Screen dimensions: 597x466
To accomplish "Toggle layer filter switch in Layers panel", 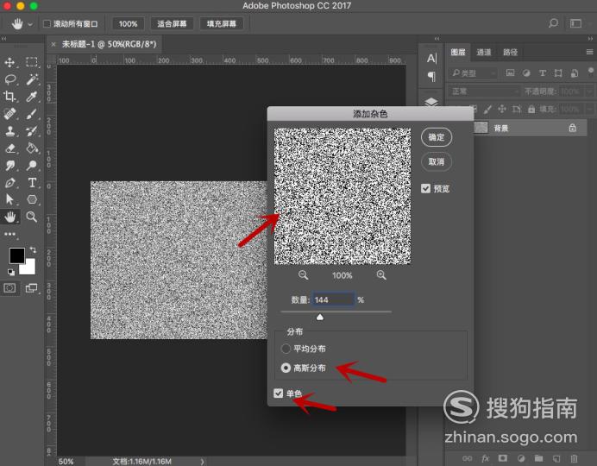I will pos(590,71).
